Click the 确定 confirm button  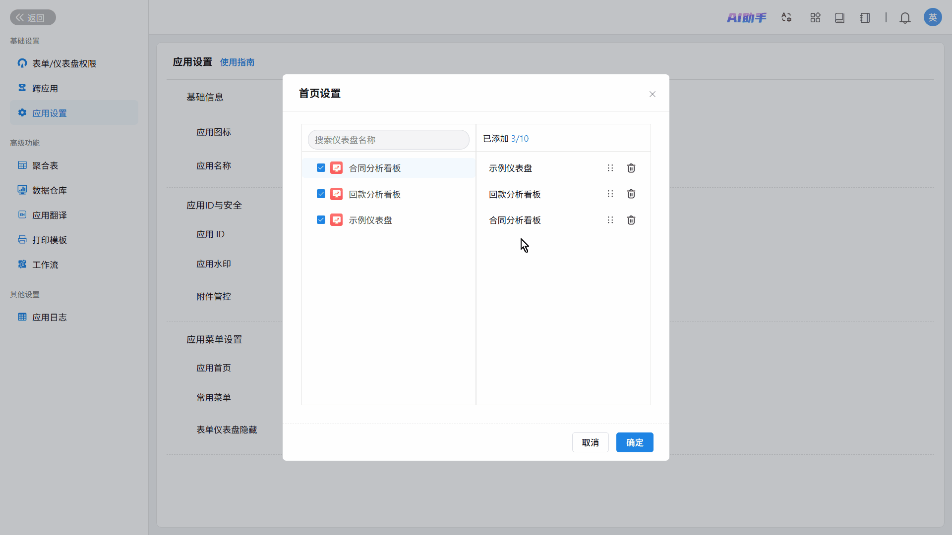pyautogui.click(x=634, y=442)
